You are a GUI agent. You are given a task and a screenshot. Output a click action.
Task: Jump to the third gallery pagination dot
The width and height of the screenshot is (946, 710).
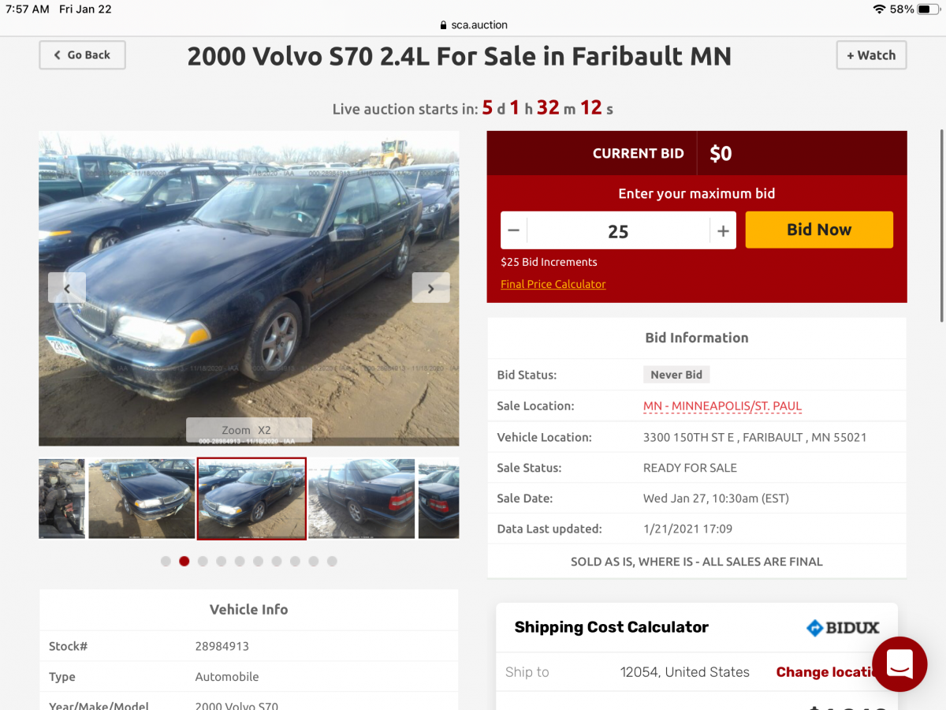click(203, 562)
